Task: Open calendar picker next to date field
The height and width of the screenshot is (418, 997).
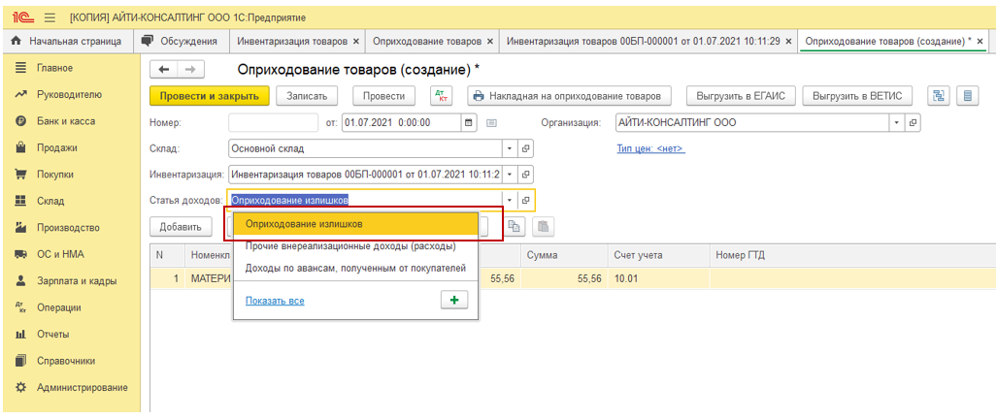Action: point(469,123)
